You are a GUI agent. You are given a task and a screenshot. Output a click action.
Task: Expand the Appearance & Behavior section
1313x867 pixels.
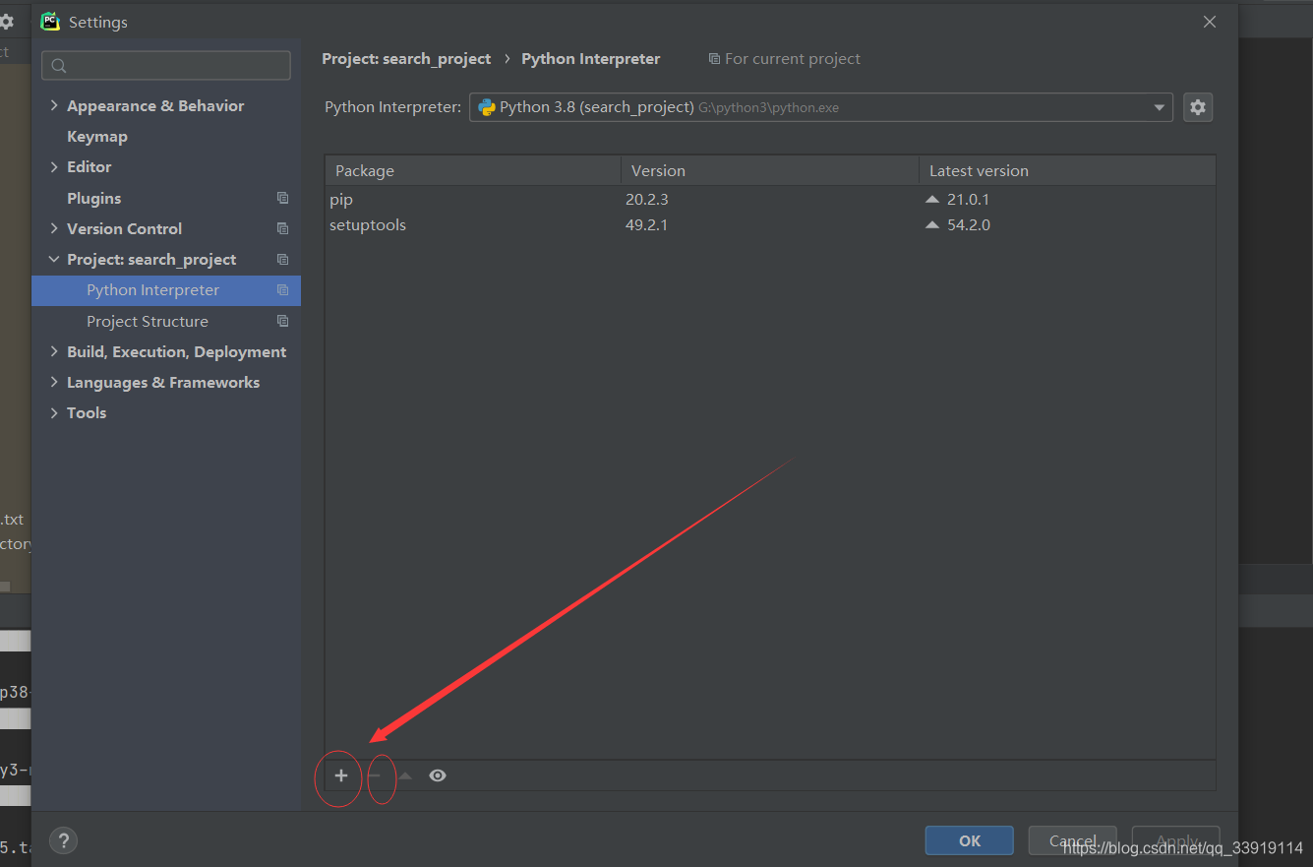tap(54, 105)
